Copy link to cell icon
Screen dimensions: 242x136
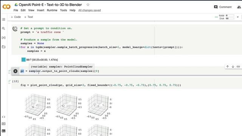[x=238, y=66]
